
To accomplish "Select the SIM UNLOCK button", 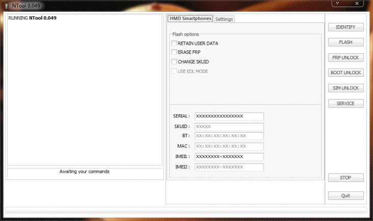I will click(x=345, y=88).
